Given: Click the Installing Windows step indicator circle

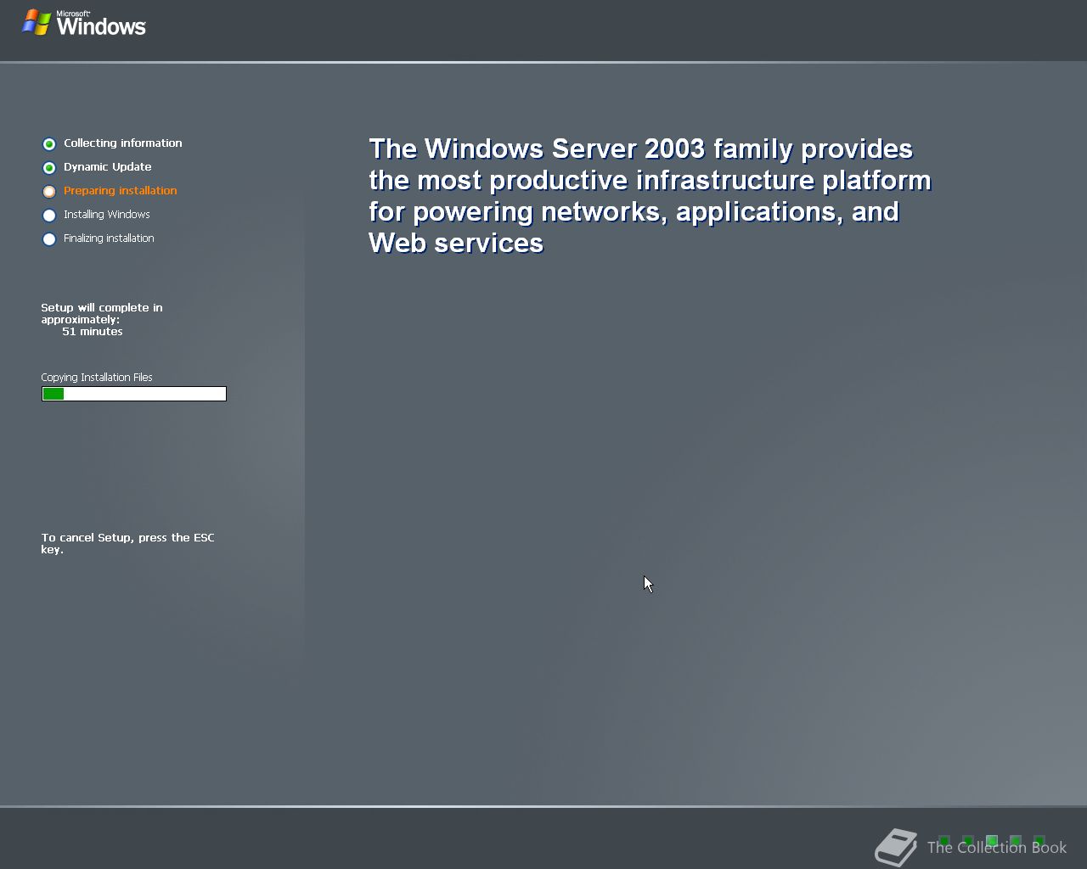Looking at the screenshot, I should 49,216.
